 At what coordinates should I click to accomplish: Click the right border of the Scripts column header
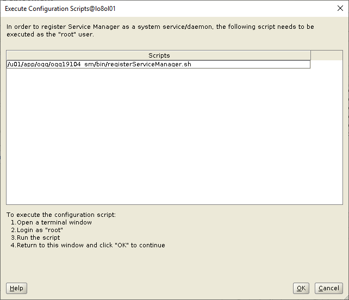click(310, 55)
